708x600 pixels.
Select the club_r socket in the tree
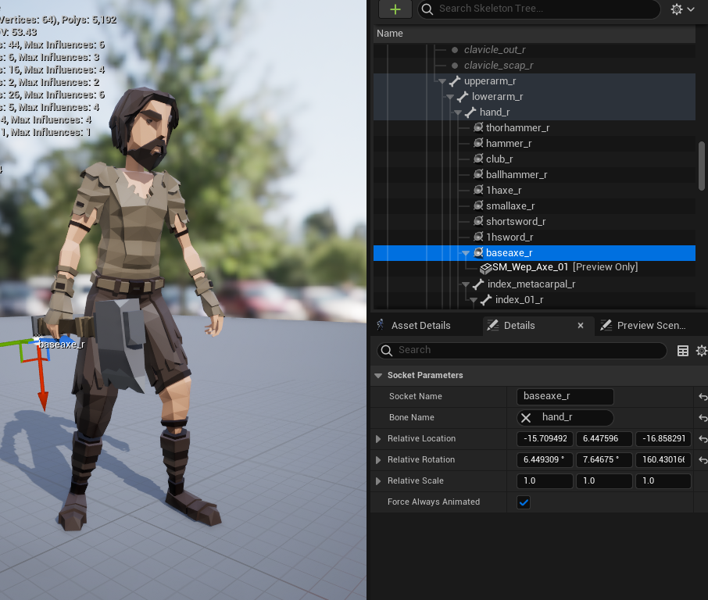click(x=499, y=159)
